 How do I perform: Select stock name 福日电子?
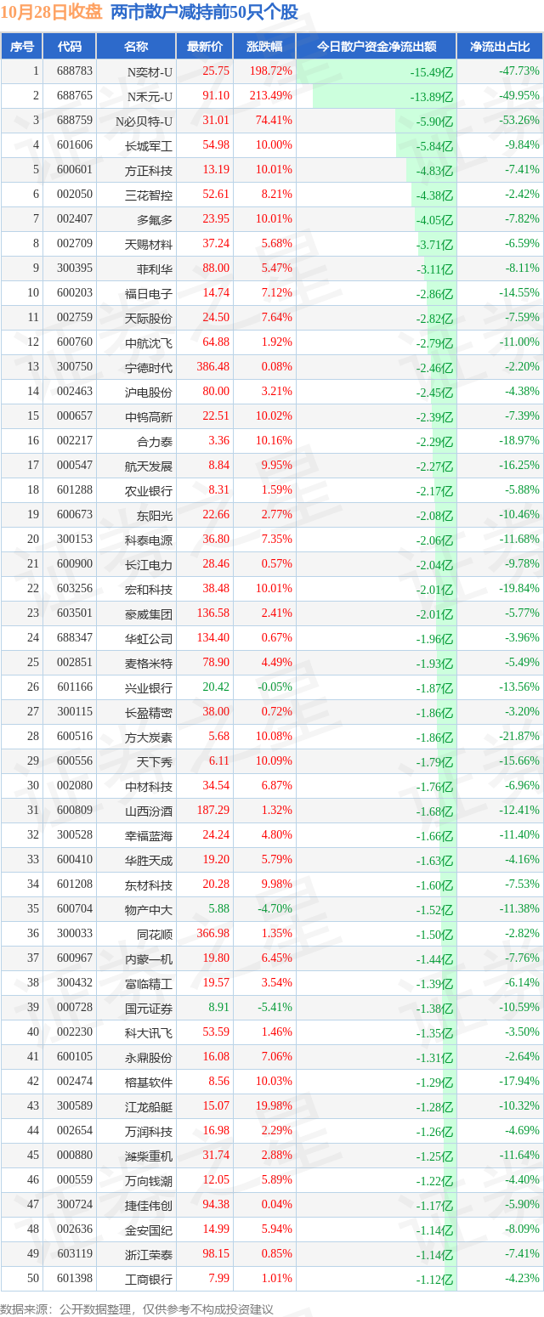point(149,293)
